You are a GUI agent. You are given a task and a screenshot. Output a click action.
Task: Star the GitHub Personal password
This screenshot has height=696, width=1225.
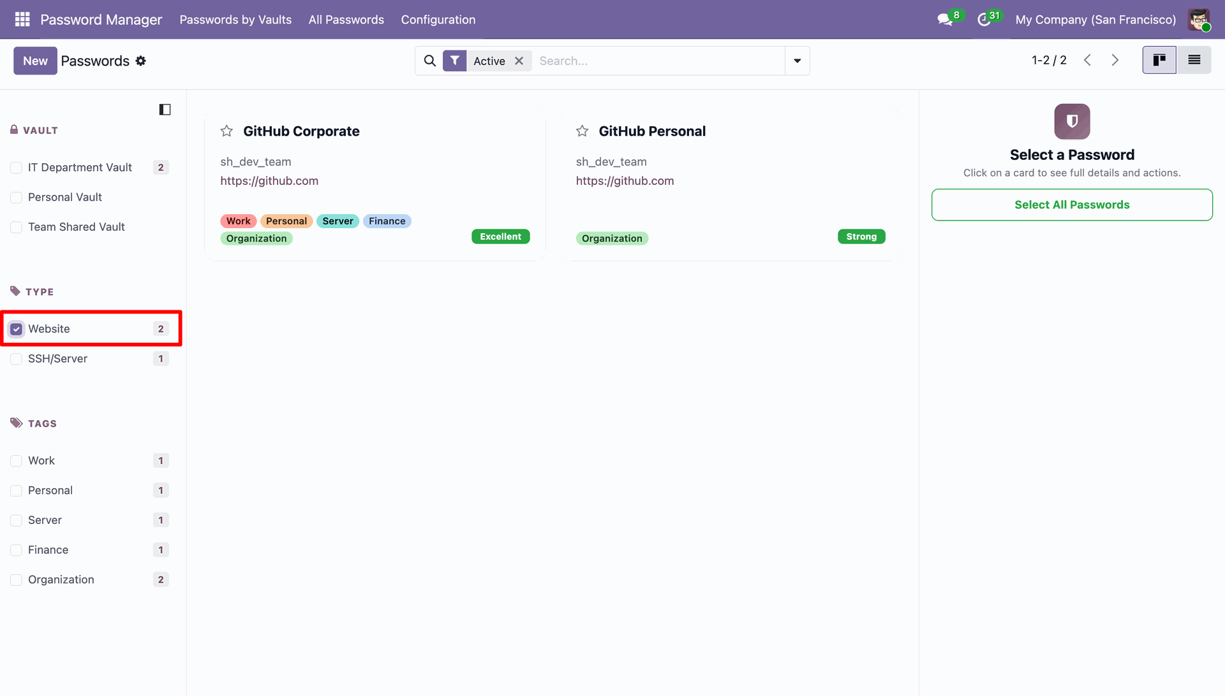[582, 131]
